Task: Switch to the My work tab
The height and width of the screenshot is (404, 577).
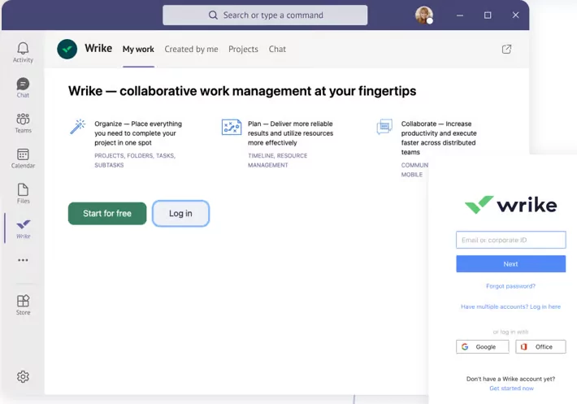Action: coord(138,49)
